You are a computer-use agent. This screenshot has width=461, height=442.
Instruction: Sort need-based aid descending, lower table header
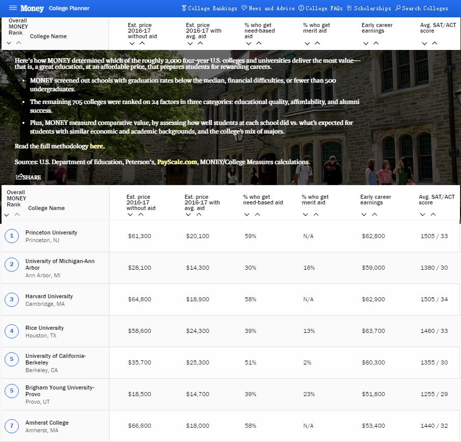[247, 215]
